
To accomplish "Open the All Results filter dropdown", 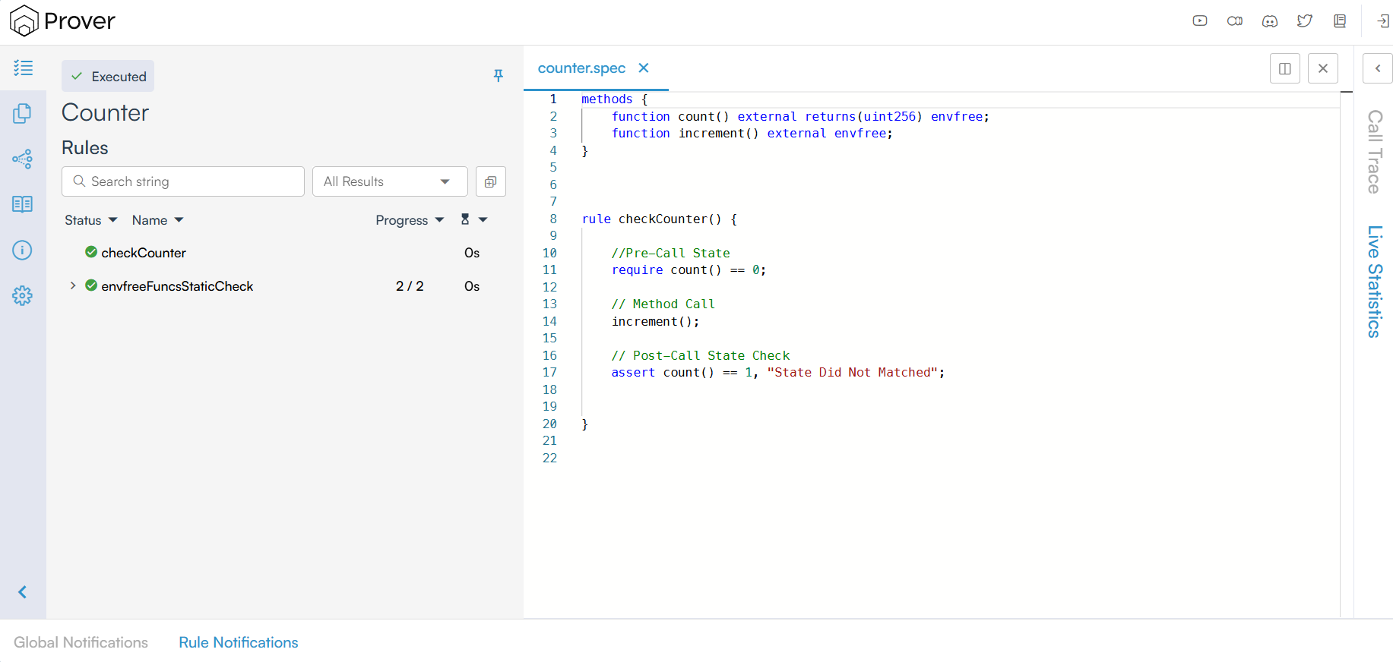I will (x=389, y=181).
